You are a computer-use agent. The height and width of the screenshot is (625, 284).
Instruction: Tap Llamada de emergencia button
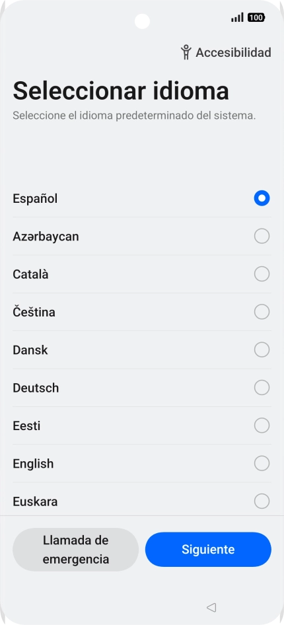pyautogui.click(x=76, y=549)
